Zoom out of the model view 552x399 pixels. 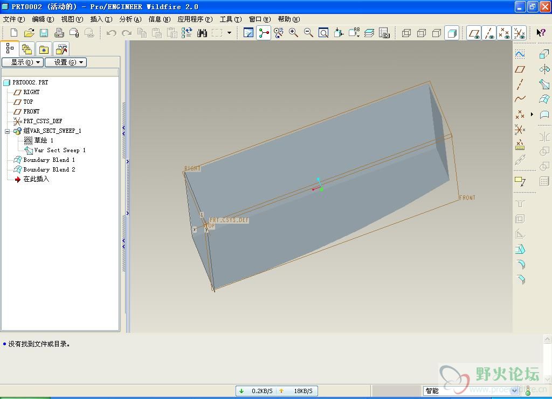pos(309,33)
